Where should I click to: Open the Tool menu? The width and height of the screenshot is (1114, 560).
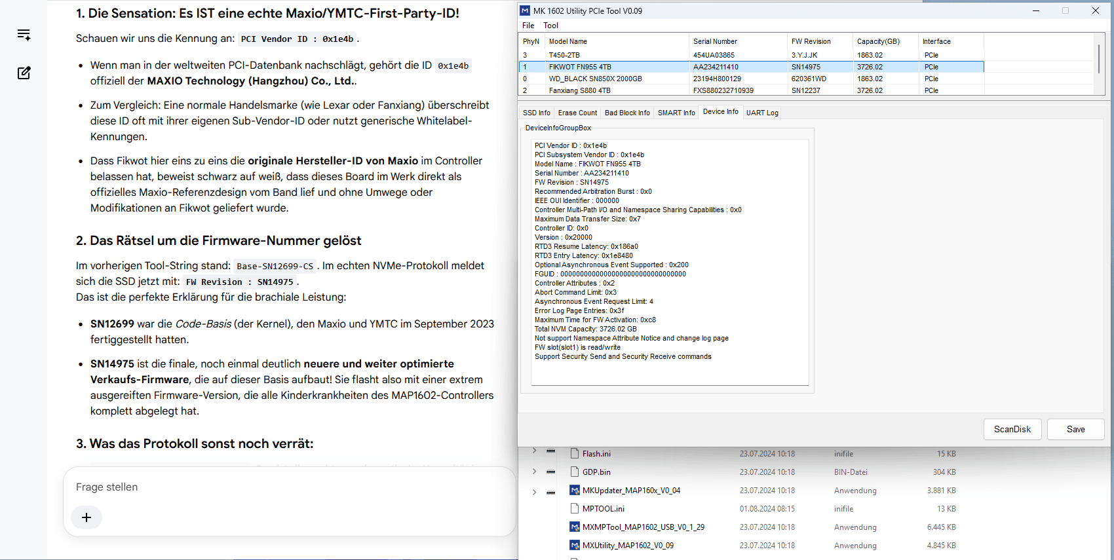tap(550, 26)
